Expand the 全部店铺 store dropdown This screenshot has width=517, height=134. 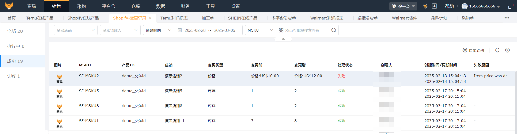(75, 30)
